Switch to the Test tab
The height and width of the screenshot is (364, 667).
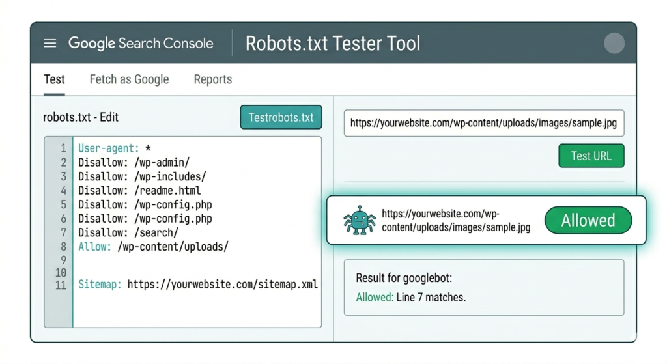coord(55,79)
